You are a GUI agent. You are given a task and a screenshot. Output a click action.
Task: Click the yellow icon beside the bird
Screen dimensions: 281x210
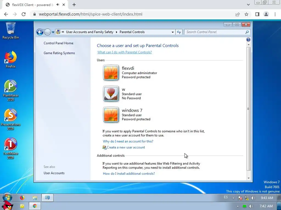click(22, 206)
